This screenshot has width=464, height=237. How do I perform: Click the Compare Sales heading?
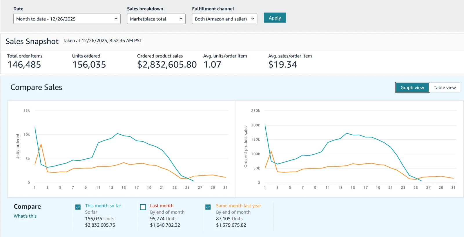pyautogui.click(x=36, y=87)
